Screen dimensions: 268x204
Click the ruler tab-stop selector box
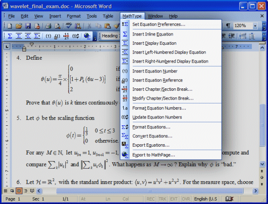(7, 46)
